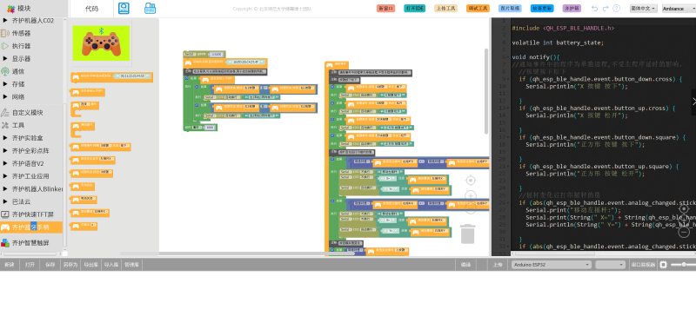Open the Ambiance theme dropdown
Viewport: 696px width, 316px height.
click(x=679, y=9)
